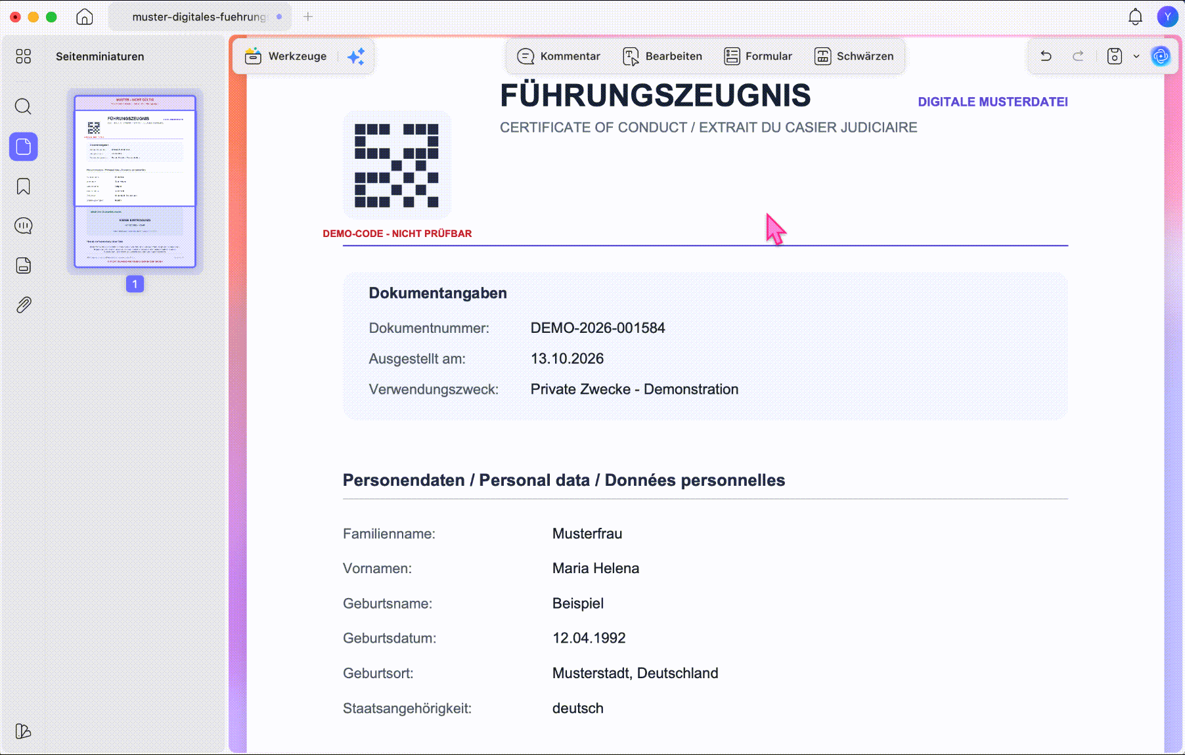Click the birth date 12.04.1992
Screen dimensions: 1185x755
click(x=589, y=638)
